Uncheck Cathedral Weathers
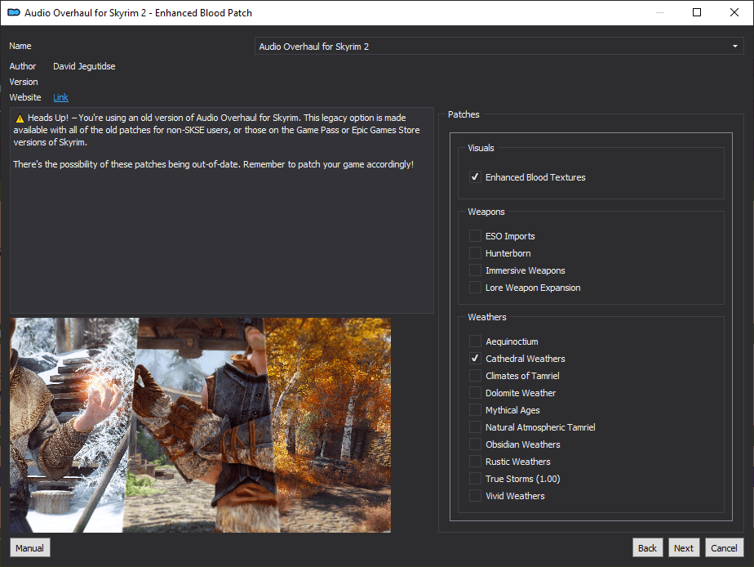The image size is (754, 567). click(475, 359)
